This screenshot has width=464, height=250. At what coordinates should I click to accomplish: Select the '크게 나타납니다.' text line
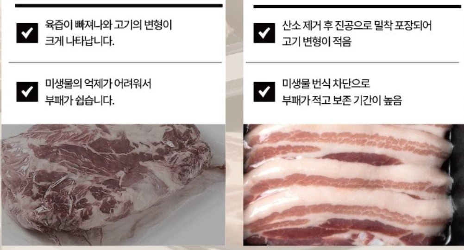tap(79, 41)
